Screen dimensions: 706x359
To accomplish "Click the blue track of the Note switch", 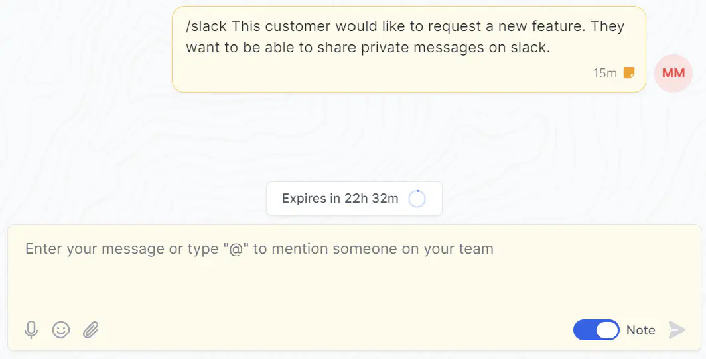I will [584, 330].
